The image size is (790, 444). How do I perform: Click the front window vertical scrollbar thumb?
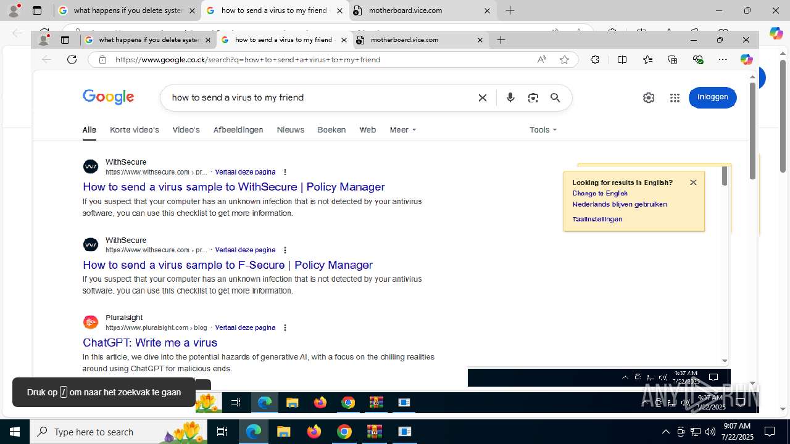(x=752, y=131)
